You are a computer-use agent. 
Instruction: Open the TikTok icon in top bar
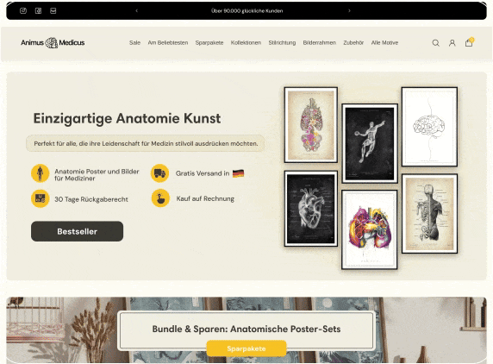click(39, 10)
